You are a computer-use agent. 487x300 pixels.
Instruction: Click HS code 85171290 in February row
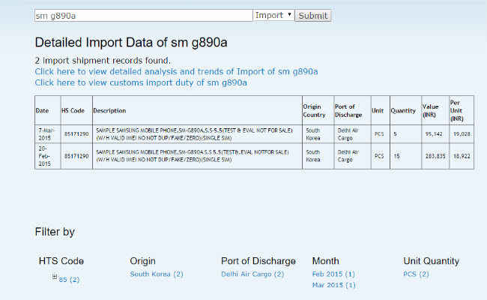coord(76,156)
